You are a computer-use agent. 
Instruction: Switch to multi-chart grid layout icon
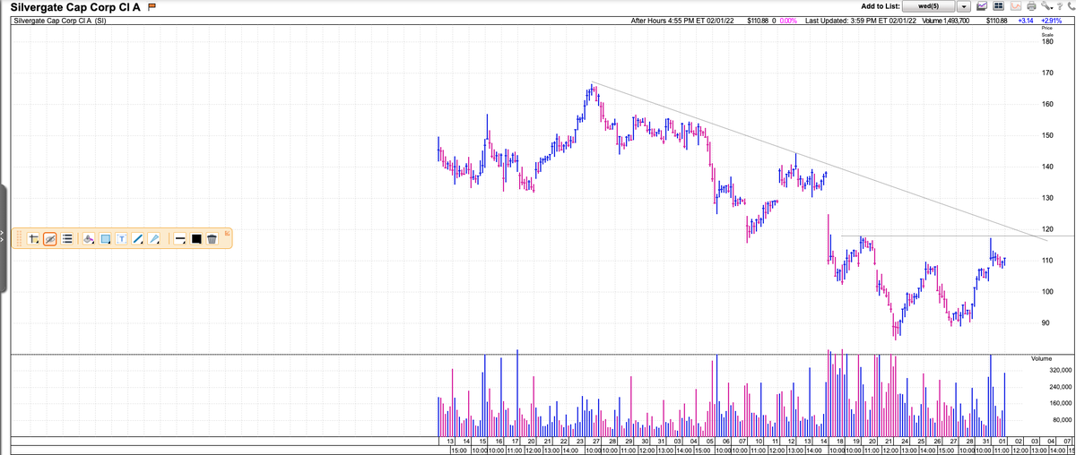pyautogui.click(x=999, y=6)
